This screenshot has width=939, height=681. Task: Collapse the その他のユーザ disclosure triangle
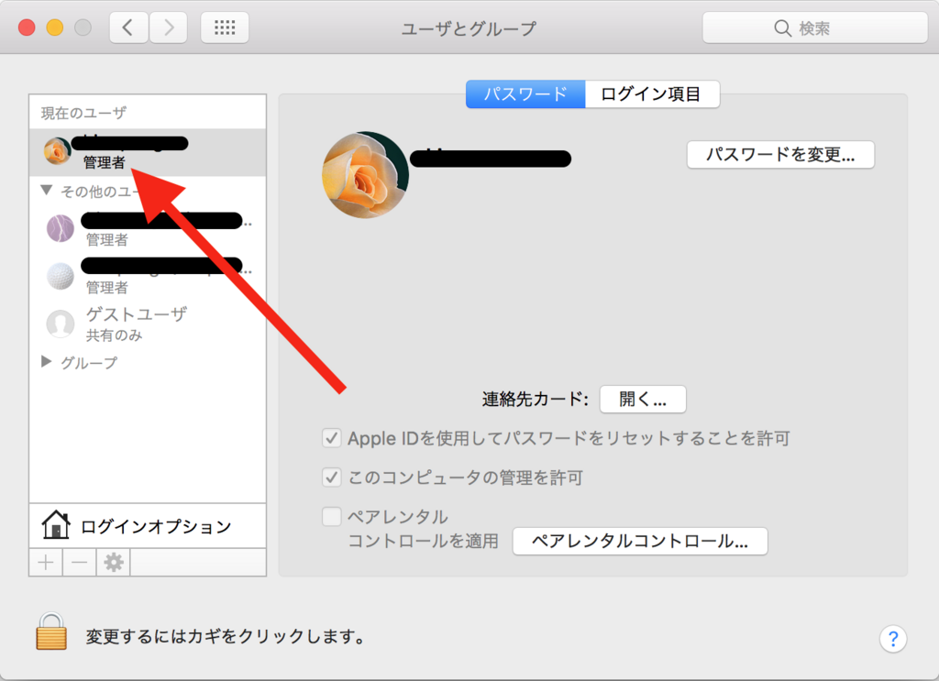tap(45, 189)
